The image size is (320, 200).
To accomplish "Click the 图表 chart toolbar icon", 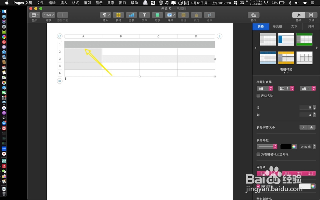I will [x=132, y=15].
